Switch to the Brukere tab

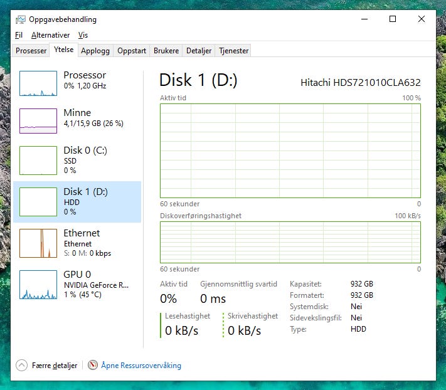[x=166, y=51]
